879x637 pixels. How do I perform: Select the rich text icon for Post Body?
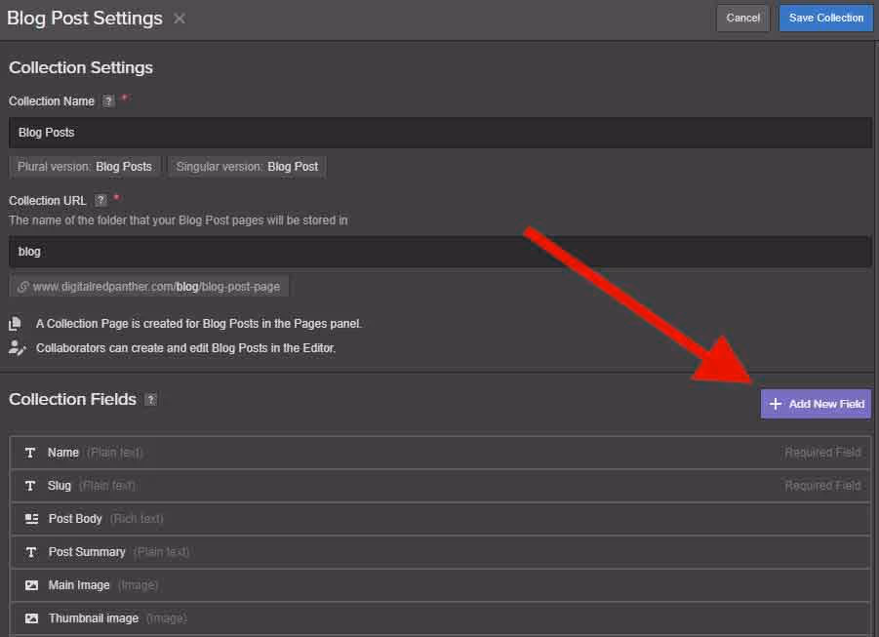30,518
